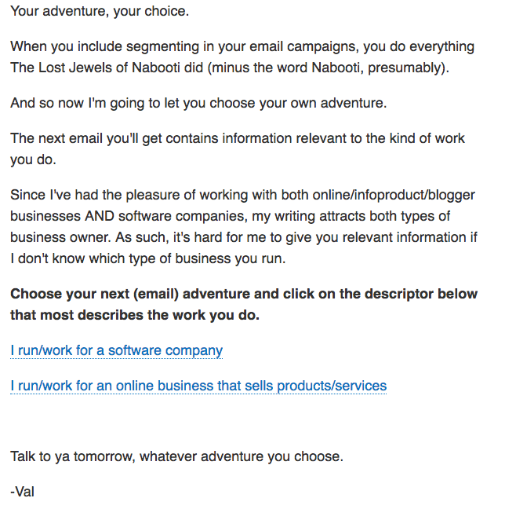Click the 'The next email you'll get' sentence
This screenshot has width=505, height=509.
[87, 138]
